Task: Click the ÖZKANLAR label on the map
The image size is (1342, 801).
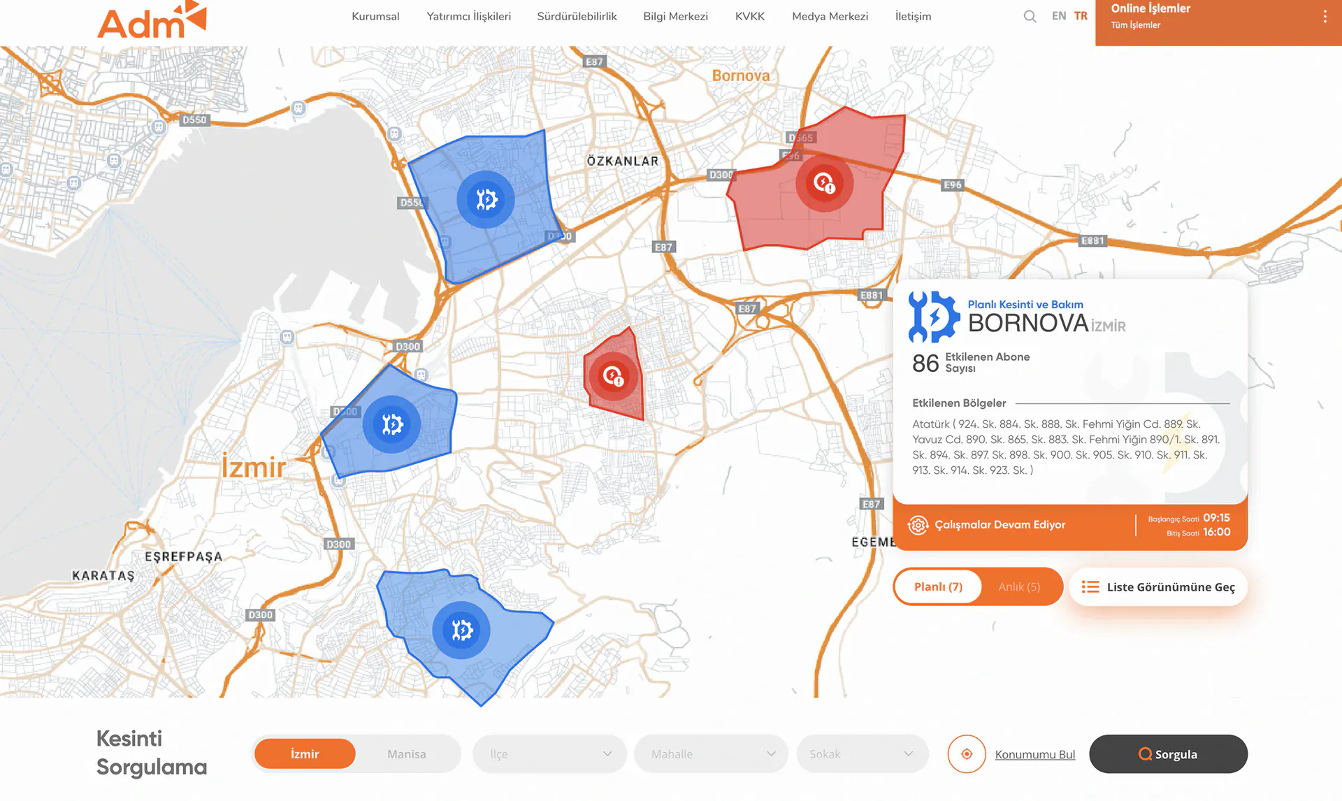Action: (x=623, y=161)
